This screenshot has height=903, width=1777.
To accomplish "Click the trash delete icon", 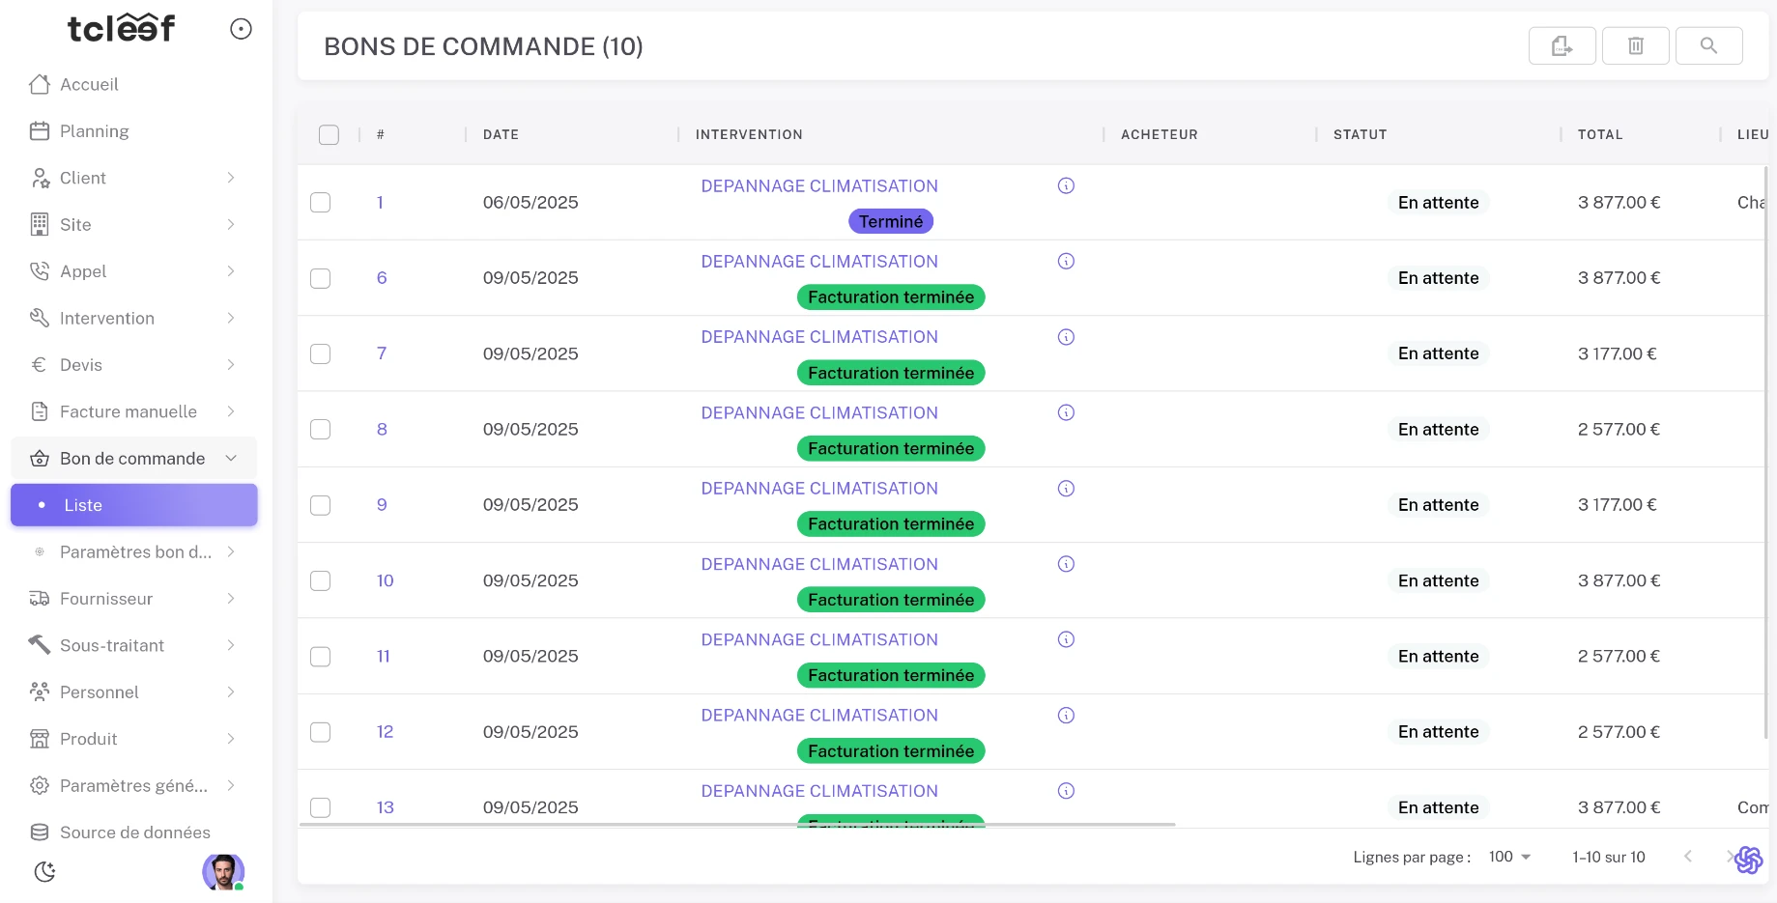I will click(x=1635, y=45).
